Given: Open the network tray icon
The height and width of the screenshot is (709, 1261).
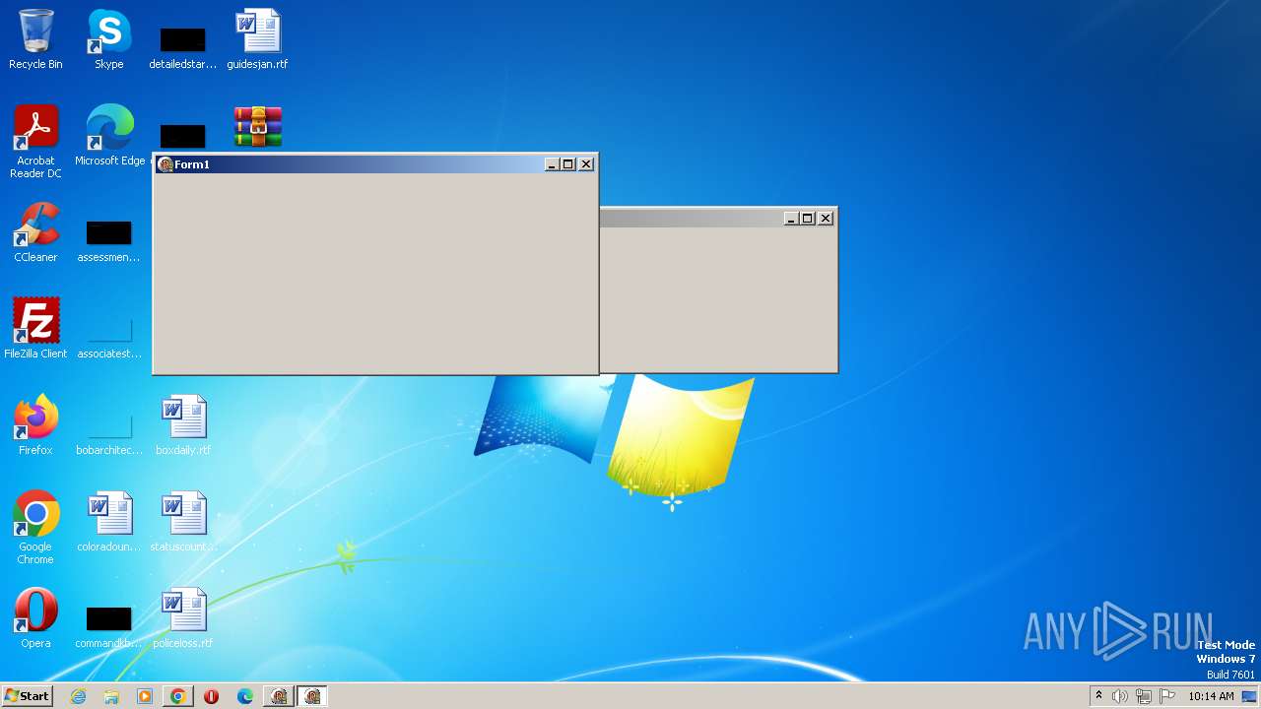Looking at the screenshot, I should (1144, 696).
